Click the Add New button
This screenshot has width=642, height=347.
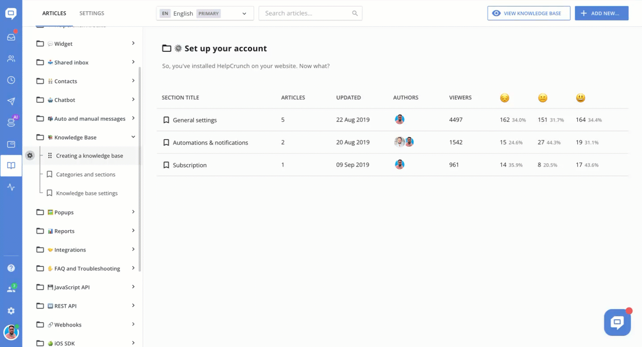pos(601,13)
